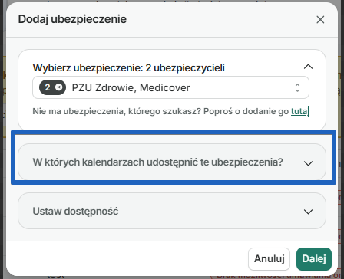Select the Dodaj ubezpieczenie dialog title
The image size is (344, 279).
[72, 19]
